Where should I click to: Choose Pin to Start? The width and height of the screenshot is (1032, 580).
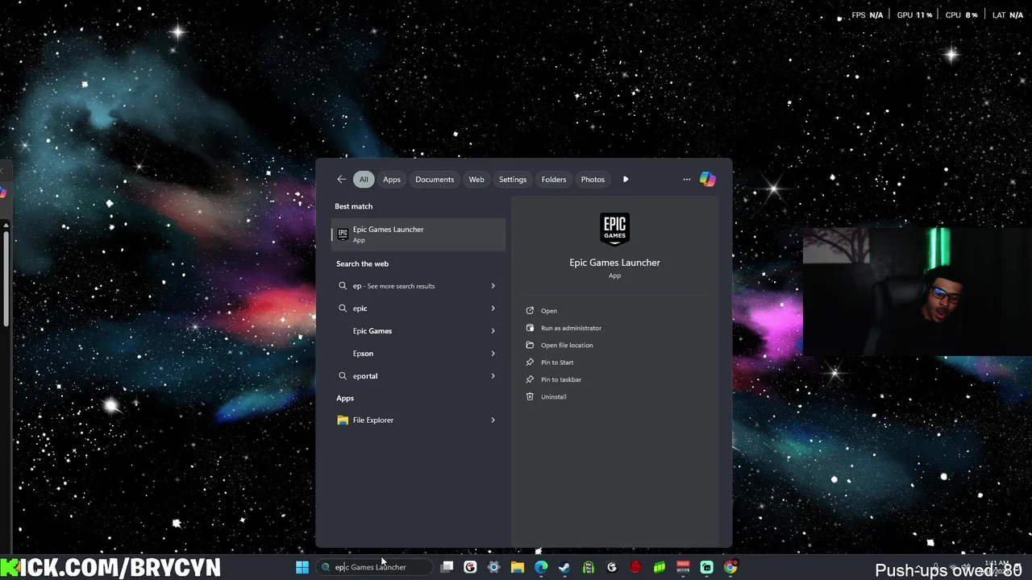[x=557, y=362]
